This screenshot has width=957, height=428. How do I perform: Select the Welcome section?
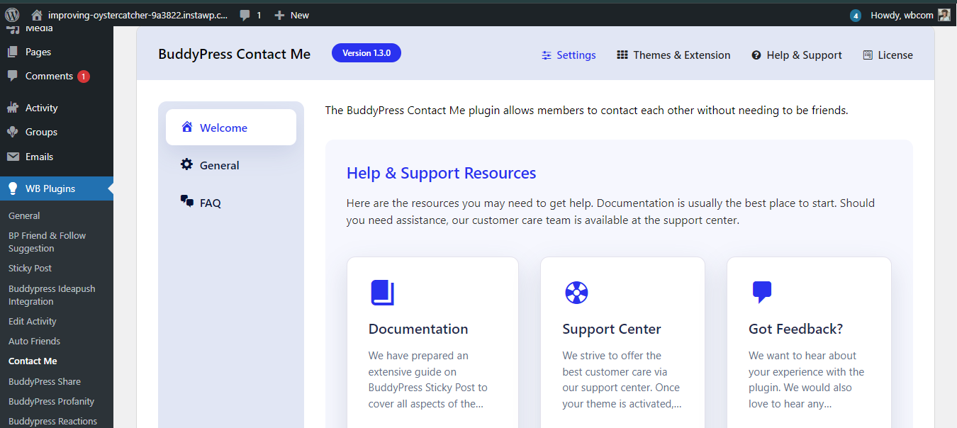coord(223,128)
